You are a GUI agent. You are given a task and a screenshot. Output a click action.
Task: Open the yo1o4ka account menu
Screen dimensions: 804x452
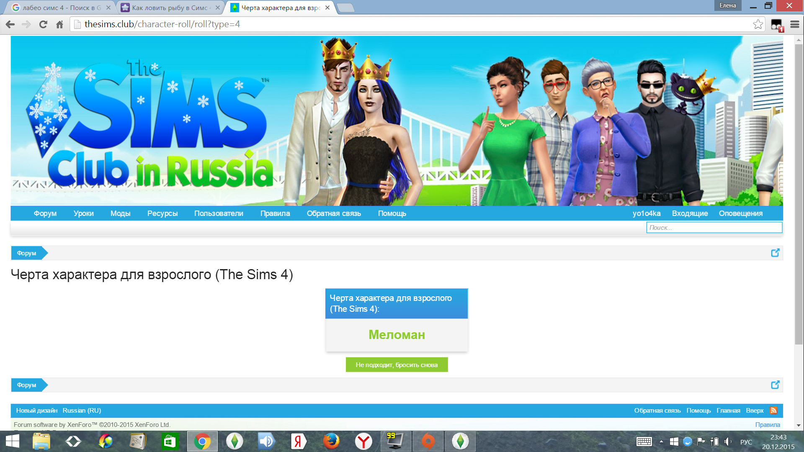point(647,213)
